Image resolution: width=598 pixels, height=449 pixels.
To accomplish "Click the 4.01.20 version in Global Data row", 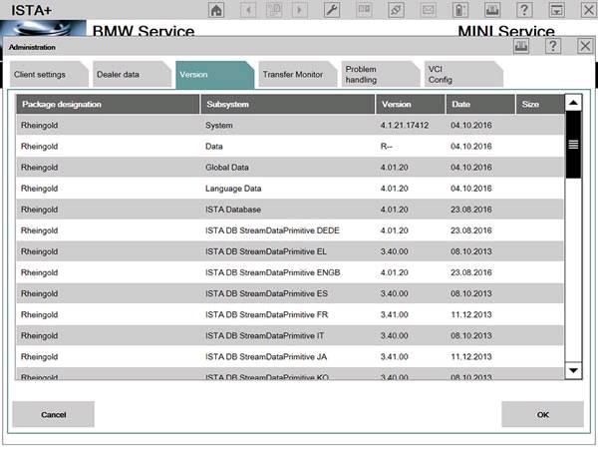I will [x=394, y=168].
